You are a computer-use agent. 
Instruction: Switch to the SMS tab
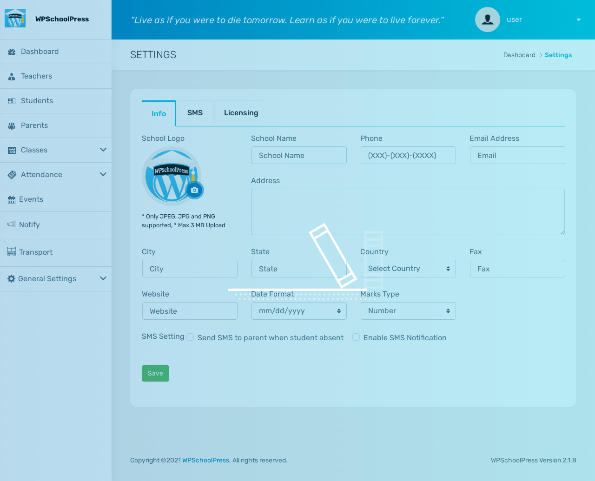click(195, 113)
